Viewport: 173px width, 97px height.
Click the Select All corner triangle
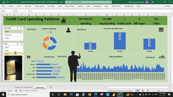pyautogui.click(x=2, y=15)
